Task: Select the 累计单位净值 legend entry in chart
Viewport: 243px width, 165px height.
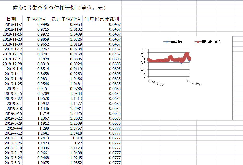Action: (208, 42)
